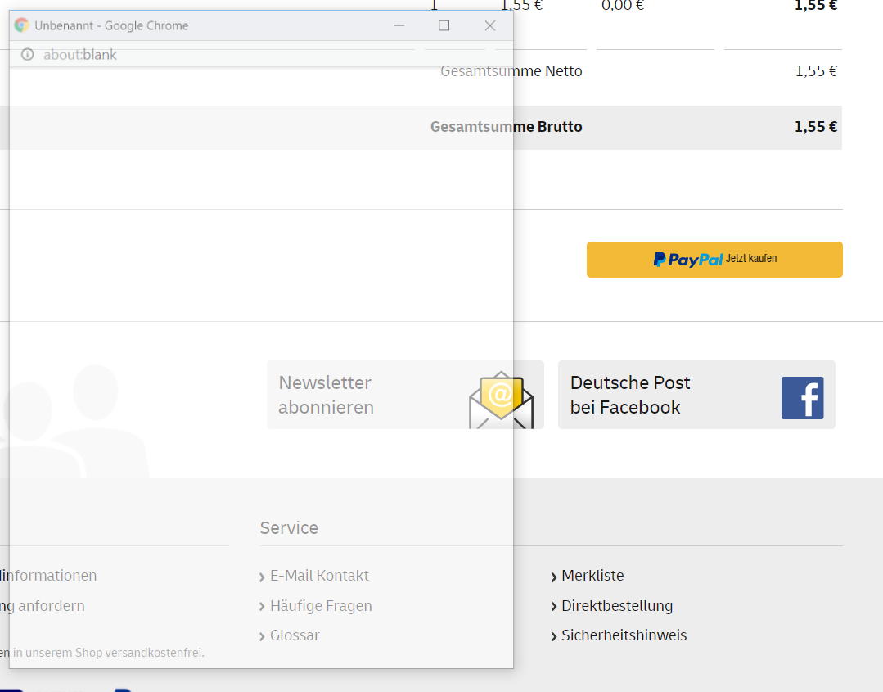Open Deutsche Post bei Facebook tile

(x=696, y=395)
